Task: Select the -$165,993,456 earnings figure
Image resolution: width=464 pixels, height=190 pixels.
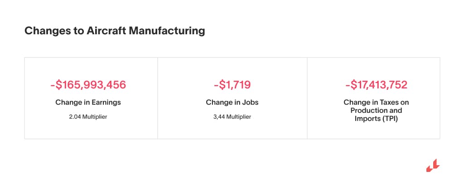Action: (x=88, y=85)
